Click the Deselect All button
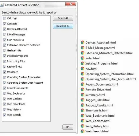 tap(63, 26)
